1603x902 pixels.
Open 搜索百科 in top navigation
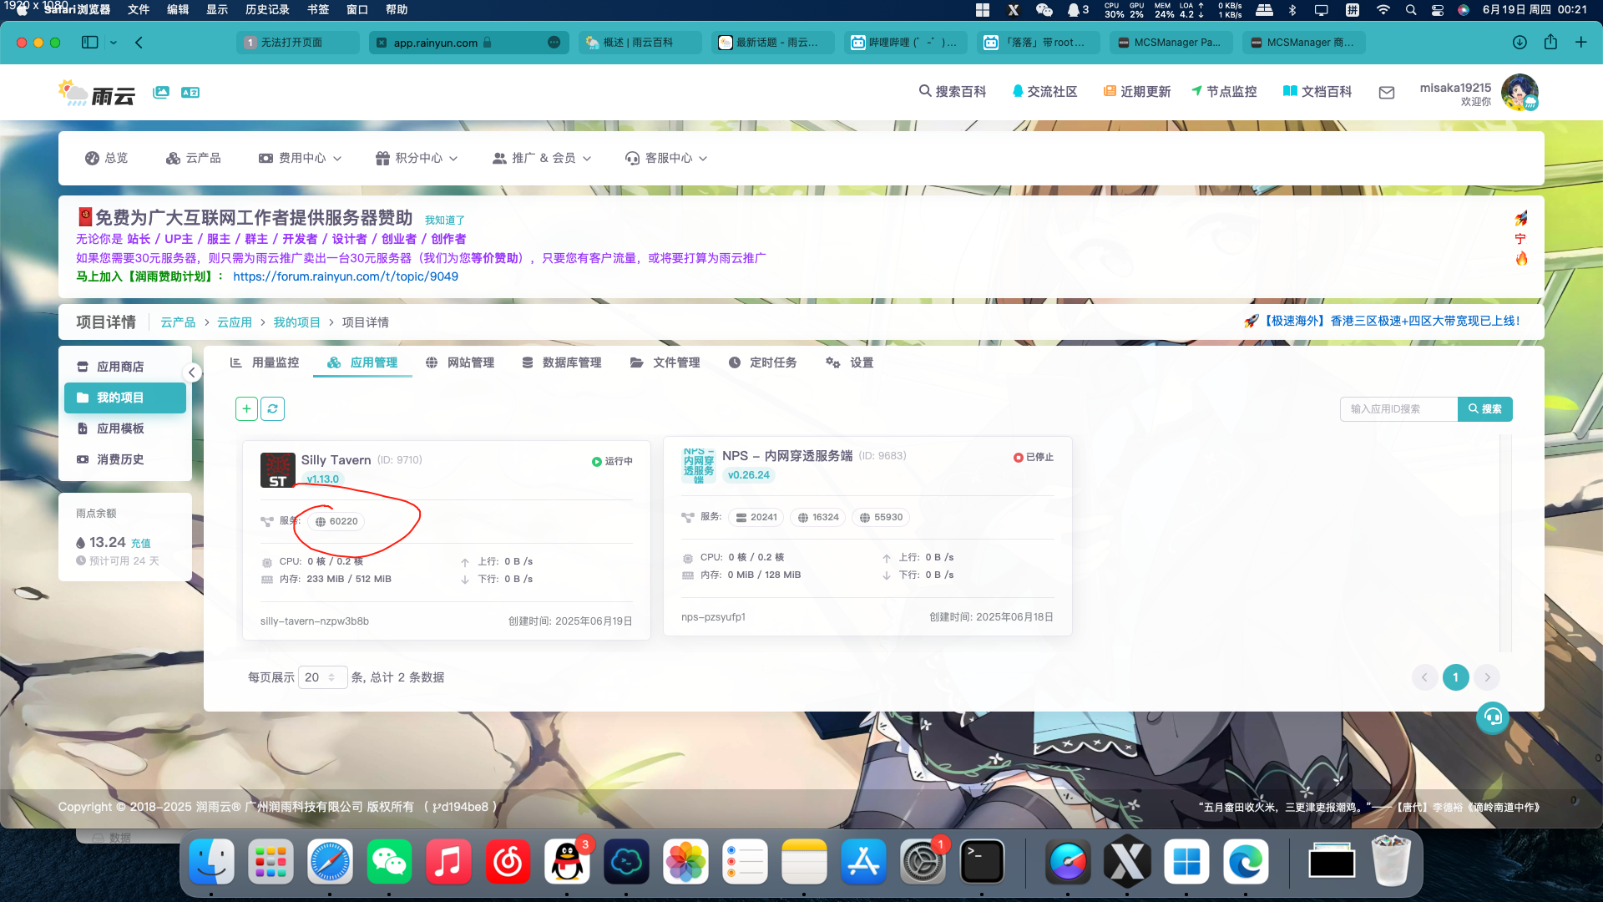click(953, 91)
